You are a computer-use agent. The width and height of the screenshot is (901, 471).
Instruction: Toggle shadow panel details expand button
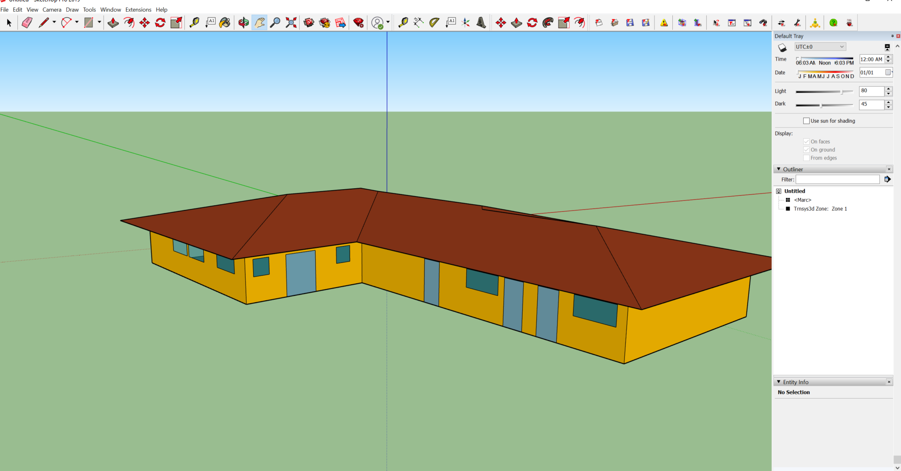point(887,47)
